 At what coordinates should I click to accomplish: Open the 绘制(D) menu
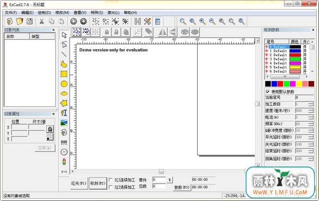tap(44, 13)
